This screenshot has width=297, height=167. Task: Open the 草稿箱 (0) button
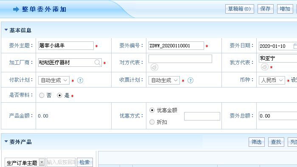click(x=239, y=9)
